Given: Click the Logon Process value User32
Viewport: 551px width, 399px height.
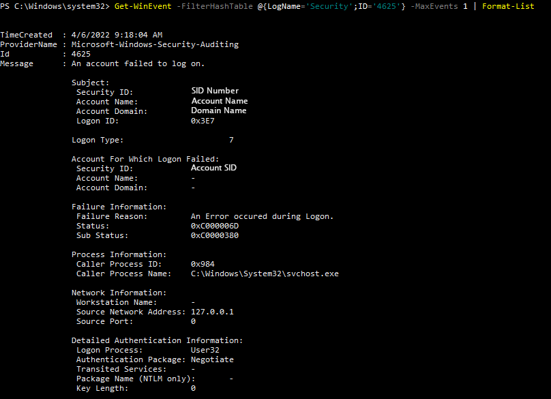Looking at the screenshot, I should pyautogui.click(x=205, y=350).
